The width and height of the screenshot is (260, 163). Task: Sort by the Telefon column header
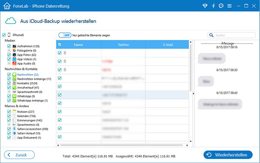(x=123, y=45)
